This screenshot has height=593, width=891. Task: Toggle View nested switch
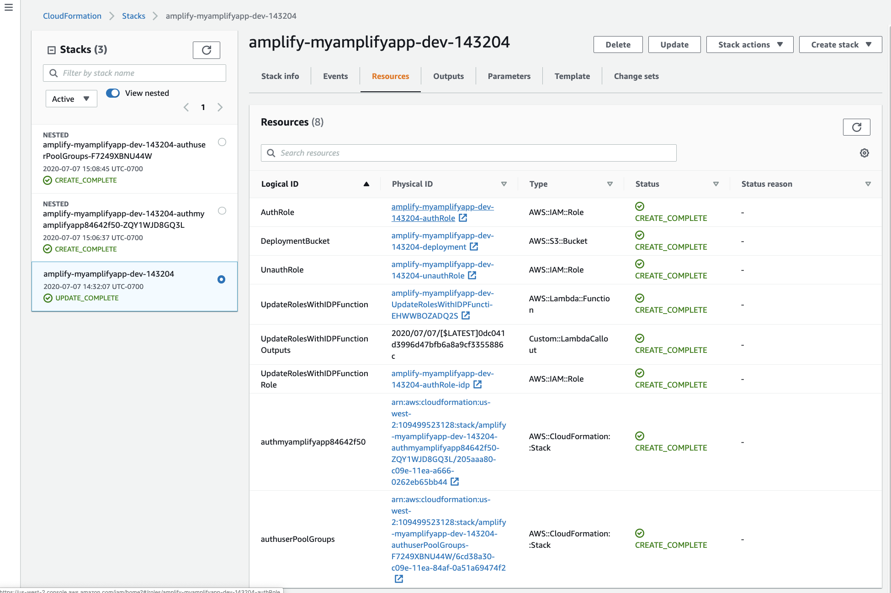pos(113,93)
